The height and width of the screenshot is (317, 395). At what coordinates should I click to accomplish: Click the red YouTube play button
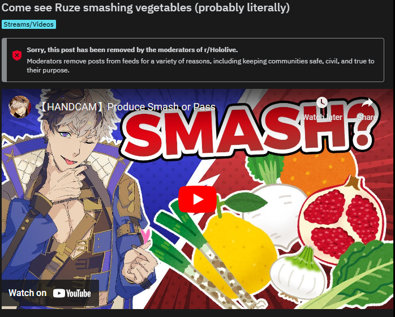tap(197, 199)
